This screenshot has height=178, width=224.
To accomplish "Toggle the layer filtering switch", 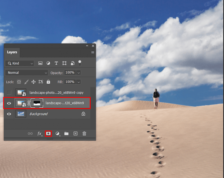I will 80,63.
